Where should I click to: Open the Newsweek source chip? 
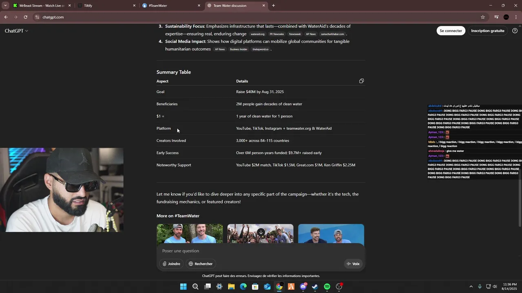click(295, 34)
